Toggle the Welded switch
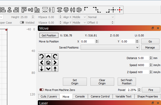 coord(22,23)
